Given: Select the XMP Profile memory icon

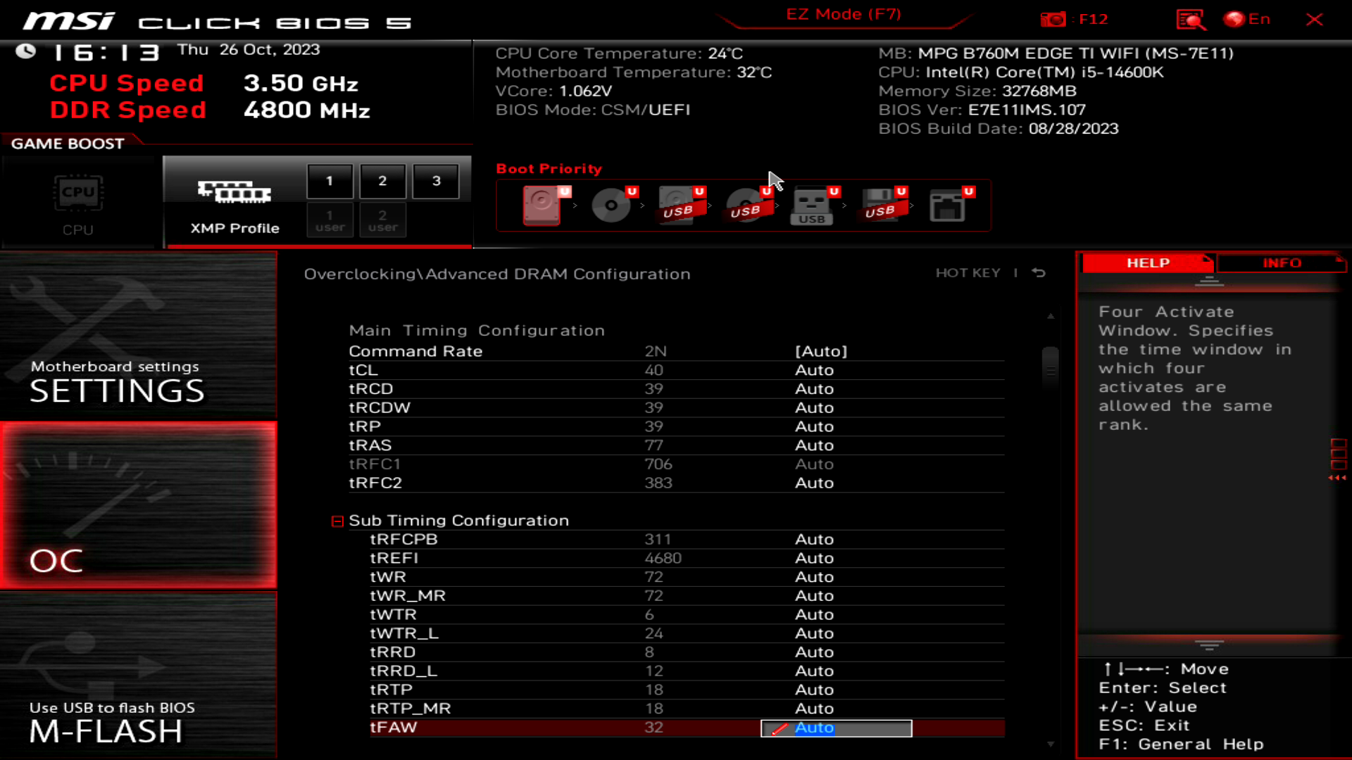Looking at the screenshot, I should (234, 191).
